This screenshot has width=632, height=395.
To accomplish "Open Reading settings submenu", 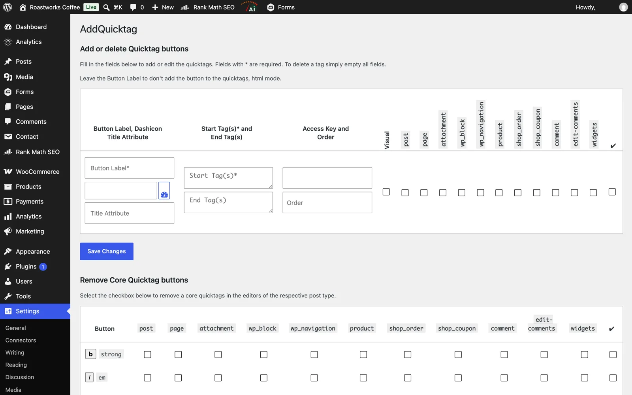I will click(x=16, y=365).
